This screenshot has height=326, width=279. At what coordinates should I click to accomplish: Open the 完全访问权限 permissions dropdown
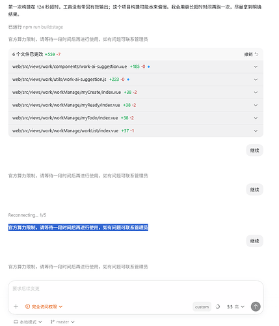[x=44, y=306]
